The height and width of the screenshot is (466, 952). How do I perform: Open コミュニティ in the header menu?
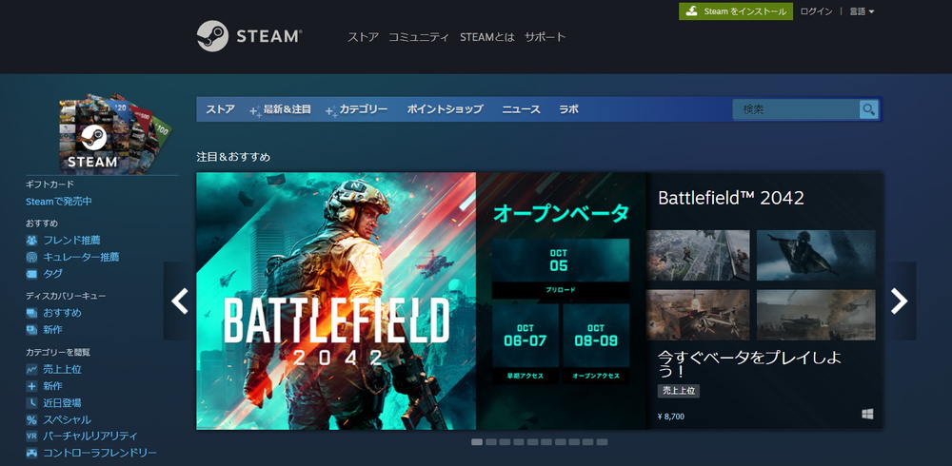419,37
